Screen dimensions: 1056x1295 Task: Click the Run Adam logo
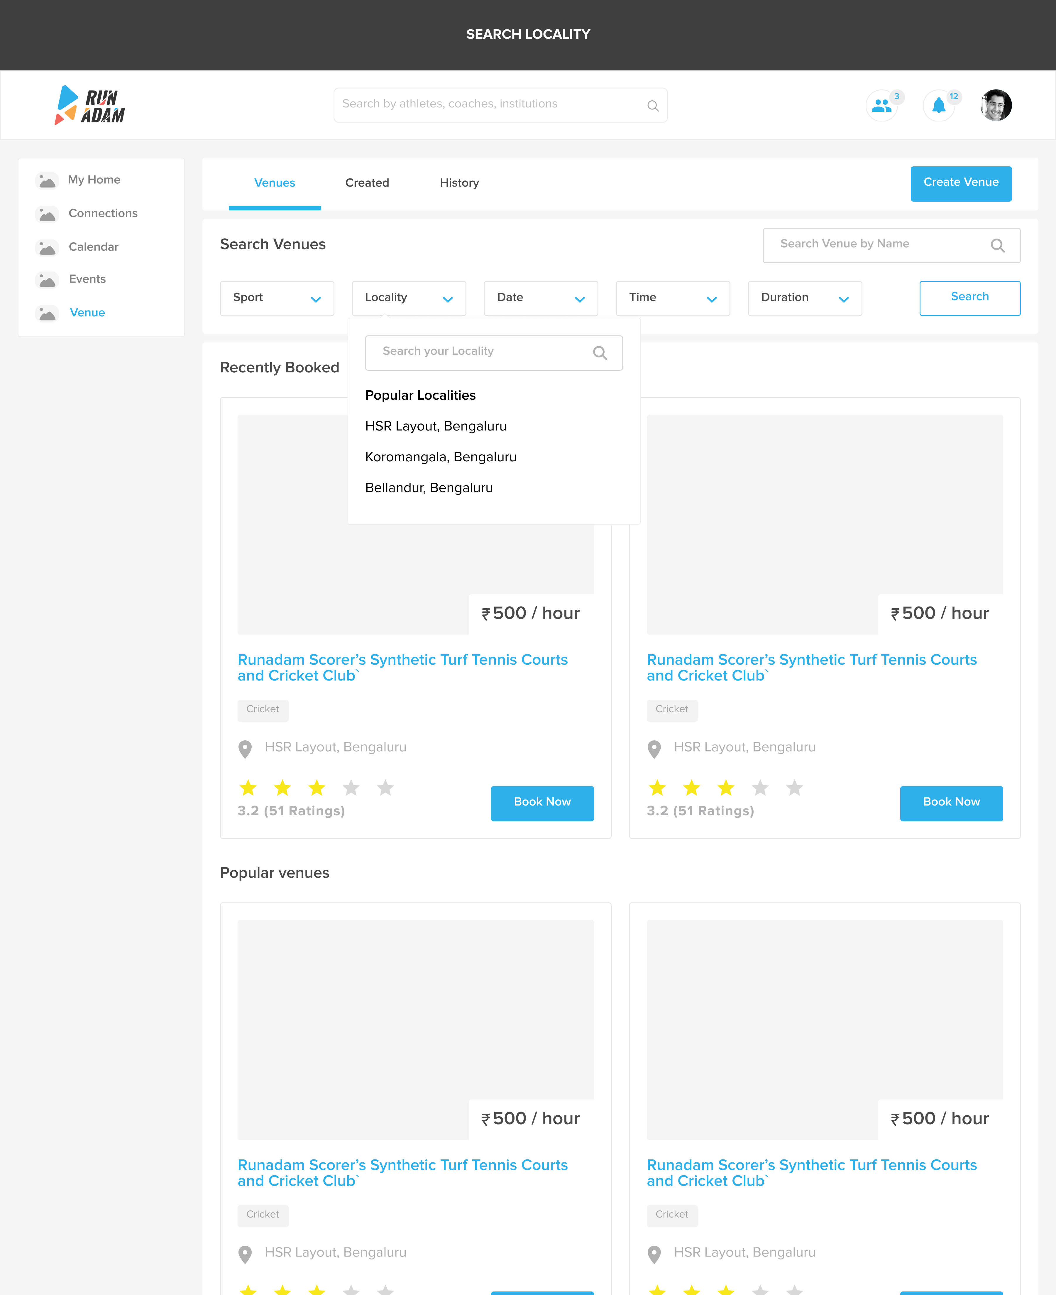(90, 106)
